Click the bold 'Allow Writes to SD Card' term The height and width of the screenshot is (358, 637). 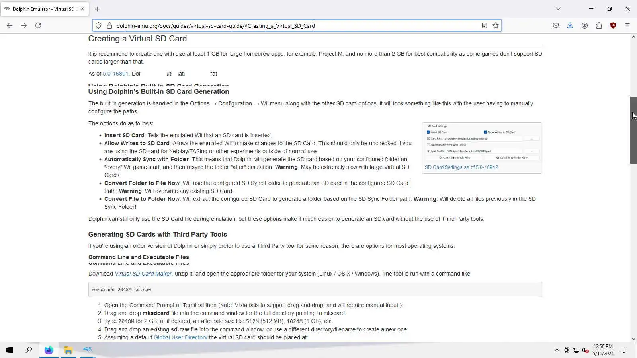coord(137,143)
